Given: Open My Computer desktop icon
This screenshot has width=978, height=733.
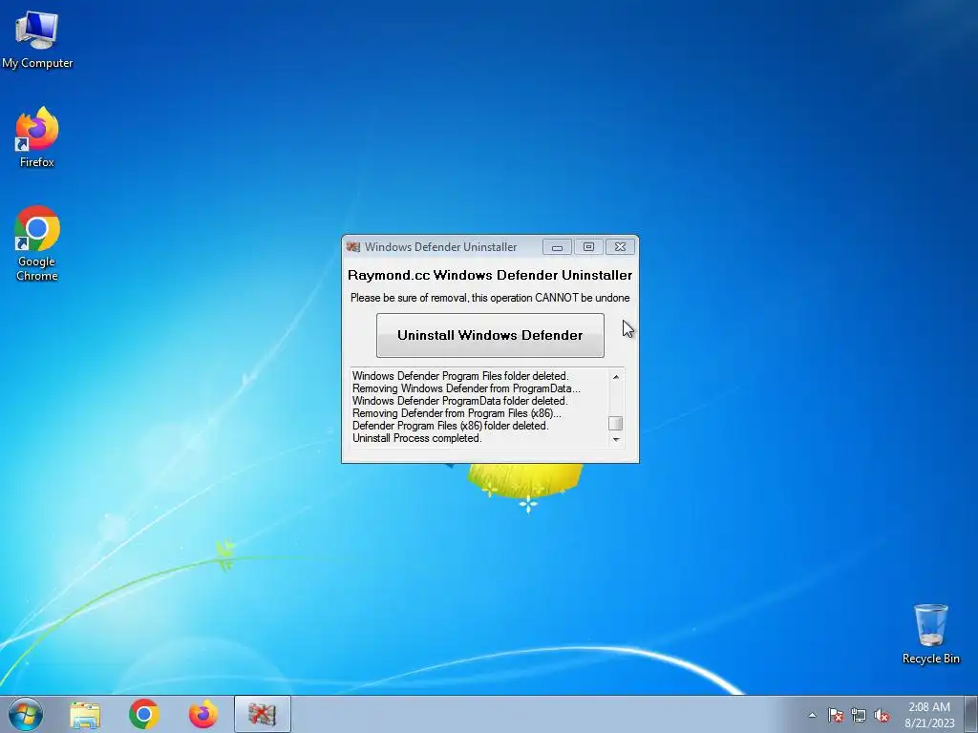Looking at the screenshot, I should pyautogui.click(x=37, y=39).
